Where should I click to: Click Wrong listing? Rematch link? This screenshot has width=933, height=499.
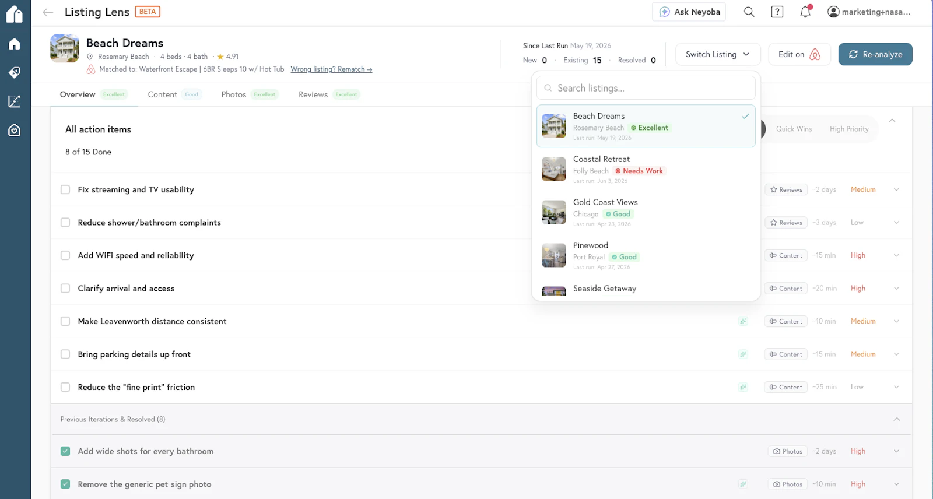tap(331, 69)
